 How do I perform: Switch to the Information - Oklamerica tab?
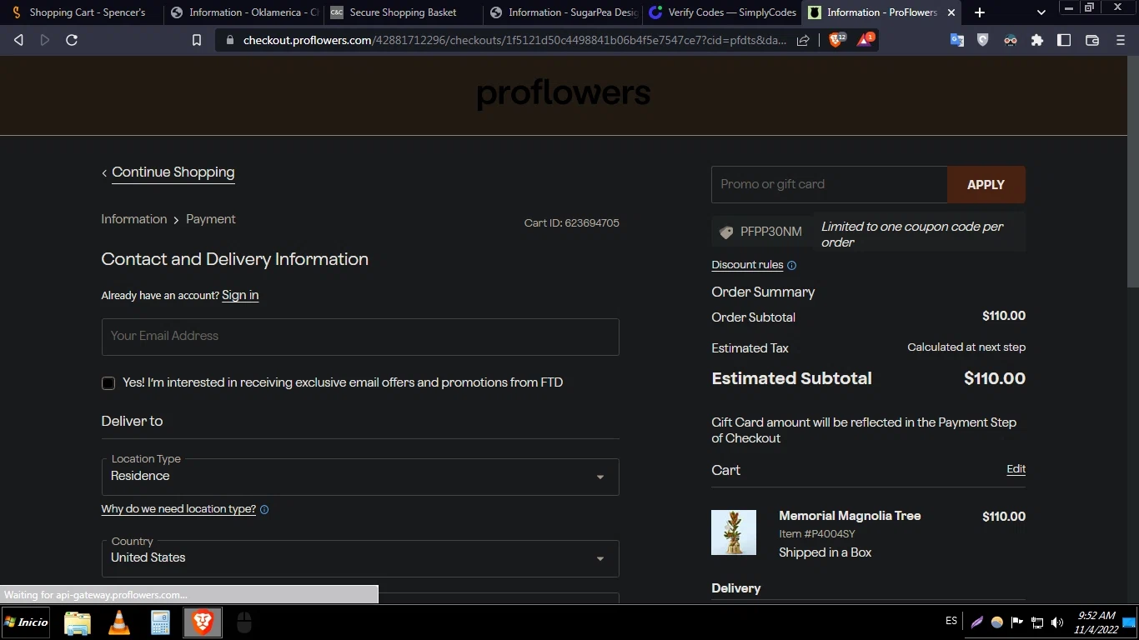click(x=243, y=12)
